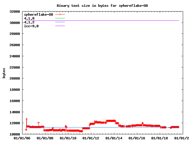The width and height of the screenshot is (189, 142).
Task: Click the chart title mentioning sphereflake-O0
Action: point(102,6)
